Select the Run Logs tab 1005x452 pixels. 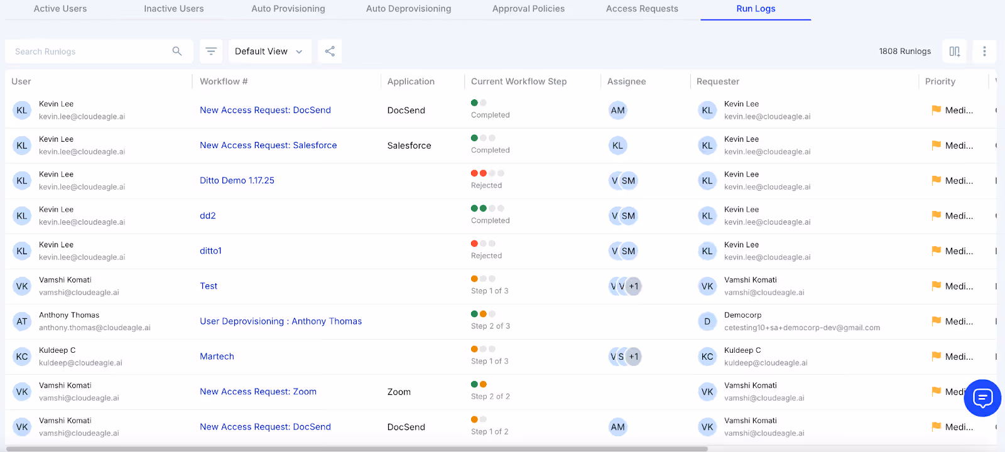[x=756, y=9]
